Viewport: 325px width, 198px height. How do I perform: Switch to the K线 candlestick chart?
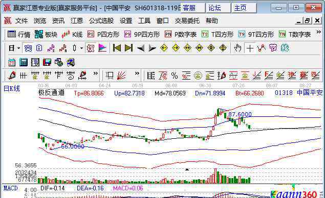(72, 34)
